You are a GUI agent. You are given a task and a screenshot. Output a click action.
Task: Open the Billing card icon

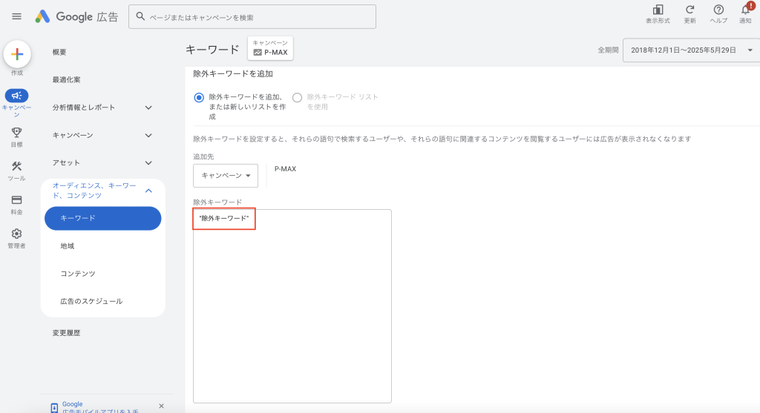click(16, 199)
